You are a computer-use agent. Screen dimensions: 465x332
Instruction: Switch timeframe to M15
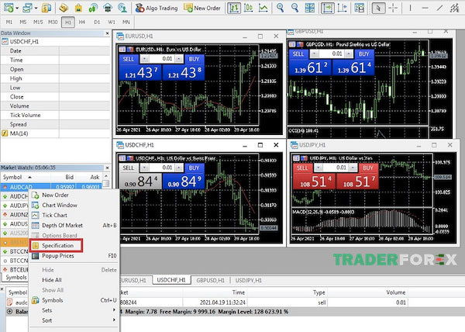coord(38,22)
